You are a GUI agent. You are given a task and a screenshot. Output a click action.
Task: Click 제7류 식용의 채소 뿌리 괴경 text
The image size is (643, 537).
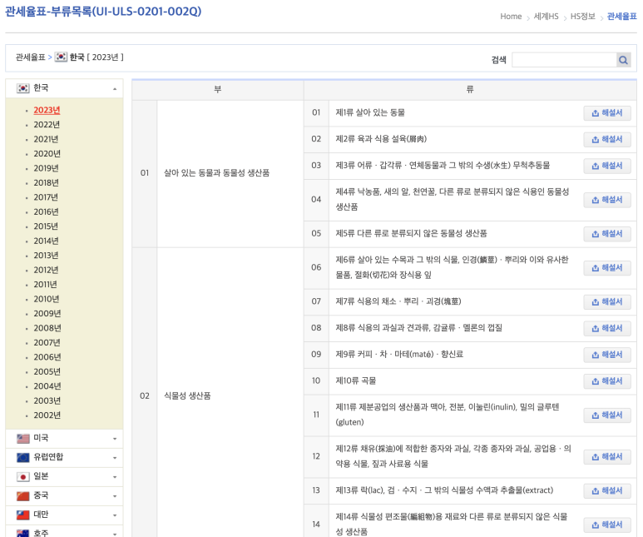coord(398,301)
